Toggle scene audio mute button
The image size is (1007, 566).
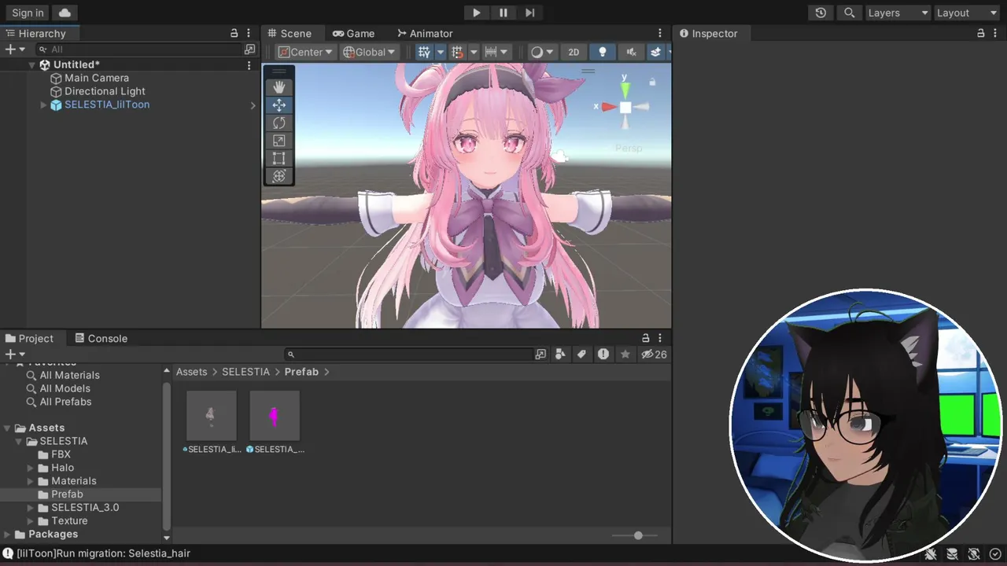(631, 52)
